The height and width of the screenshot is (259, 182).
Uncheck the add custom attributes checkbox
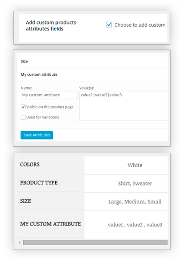[109, 25]
